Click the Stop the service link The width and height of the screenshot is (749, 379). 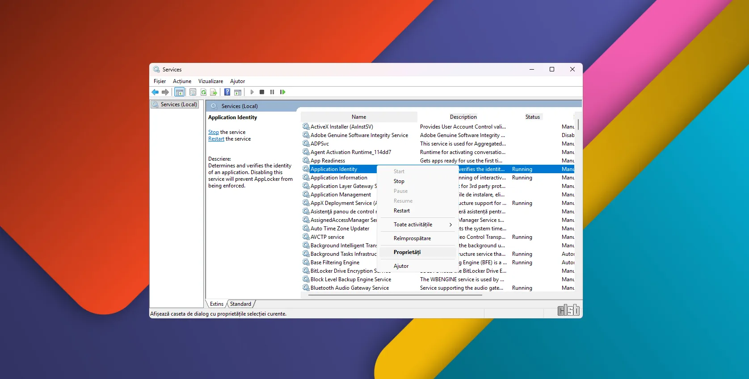213,132
